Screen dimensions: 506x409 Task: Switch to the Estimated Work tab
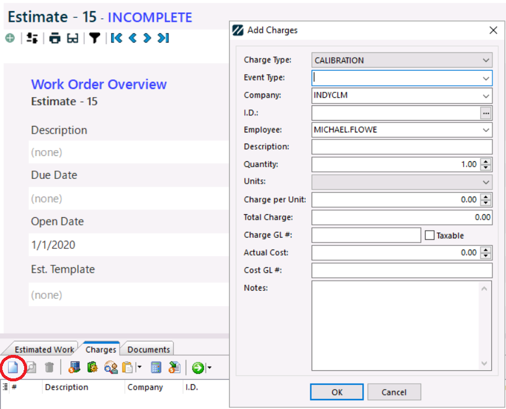(x=45, y=350)
